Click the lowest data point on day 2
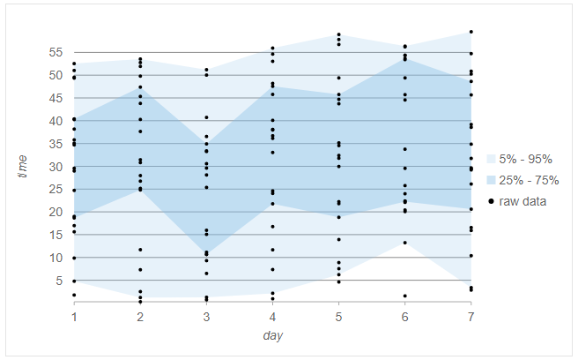The height and width of the screenshot is (360, 578). [140, 302]
